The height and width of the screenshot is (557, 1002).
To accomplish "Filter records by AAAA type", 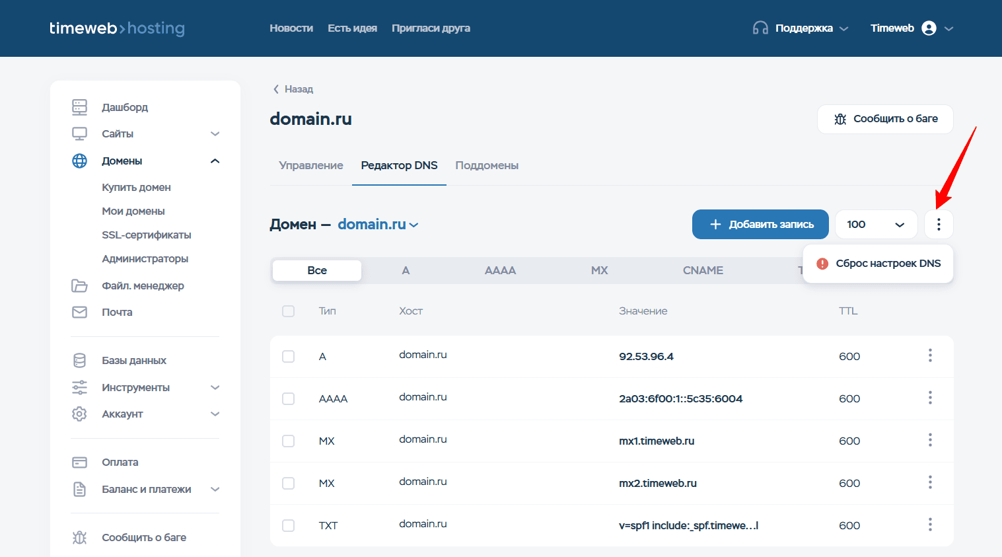I will pos(500,270).
